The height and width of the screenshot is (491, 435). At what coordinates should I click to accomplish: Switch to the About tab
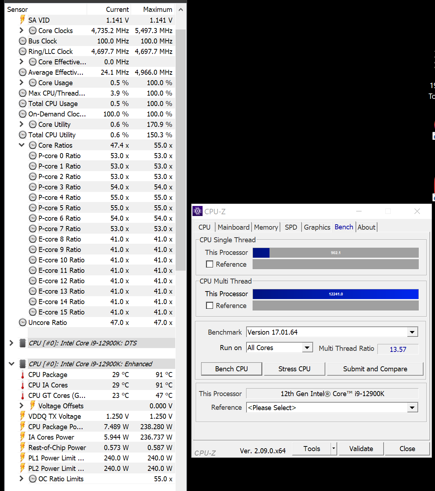[366, 227]
